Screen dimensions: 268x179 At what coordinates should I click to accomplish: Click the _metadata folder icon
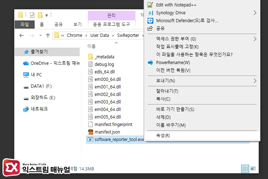90,57
